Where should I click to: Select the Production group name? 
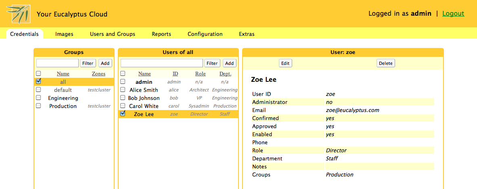tap(63, 106)
